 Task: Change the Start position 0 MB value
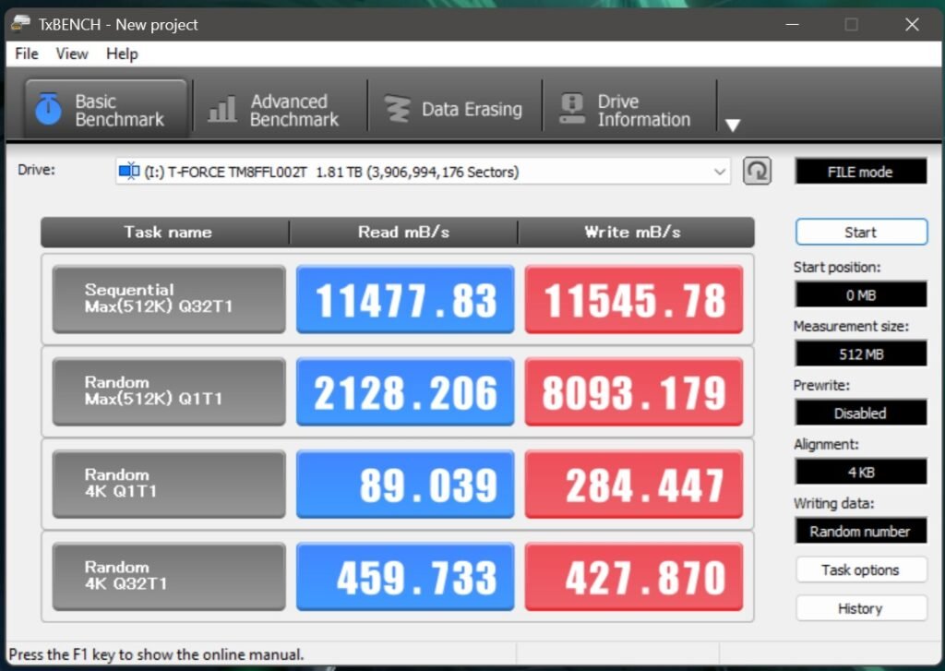(x=861, y=294)
